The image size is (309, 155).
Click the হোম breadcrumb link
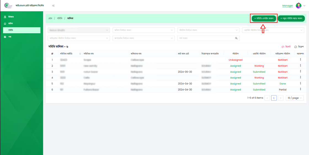(x=50, y=18)
